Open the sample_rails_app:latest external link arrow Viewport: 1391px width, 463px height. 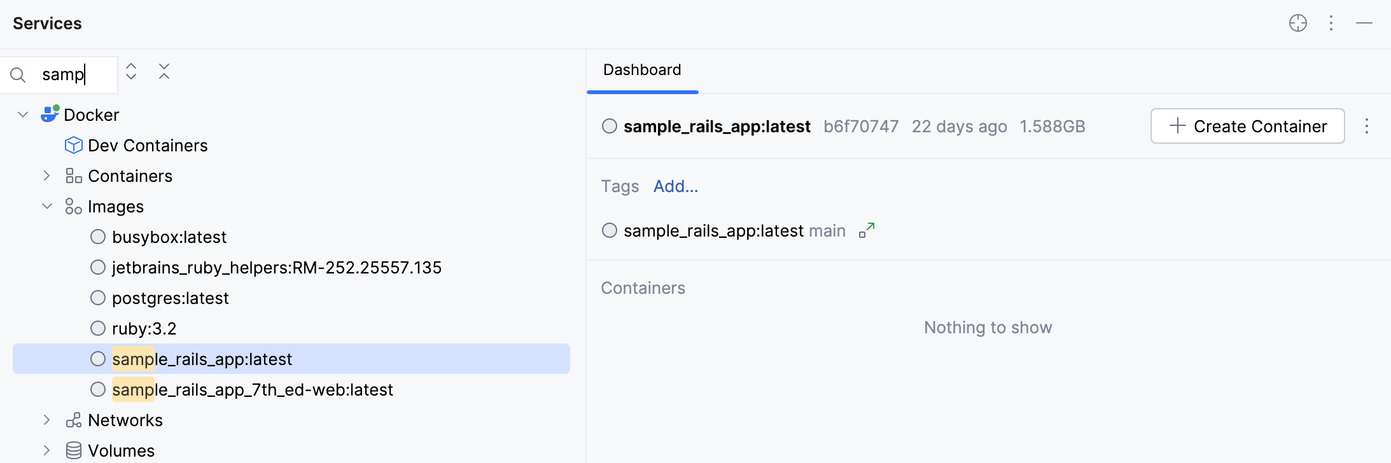click(866, 230)
